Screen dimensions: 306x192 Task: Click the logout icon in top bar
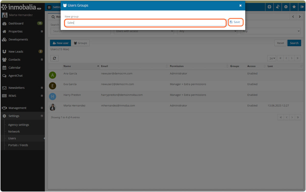pos(302,7)
